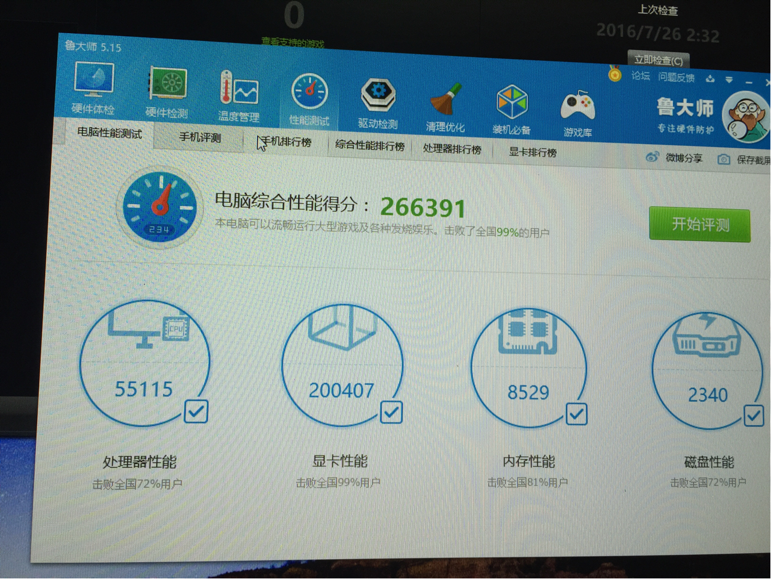Viewport: 771px width, 579px height.
Task: Click the 磁盘性能 label
Action: [x=709, y=462]
